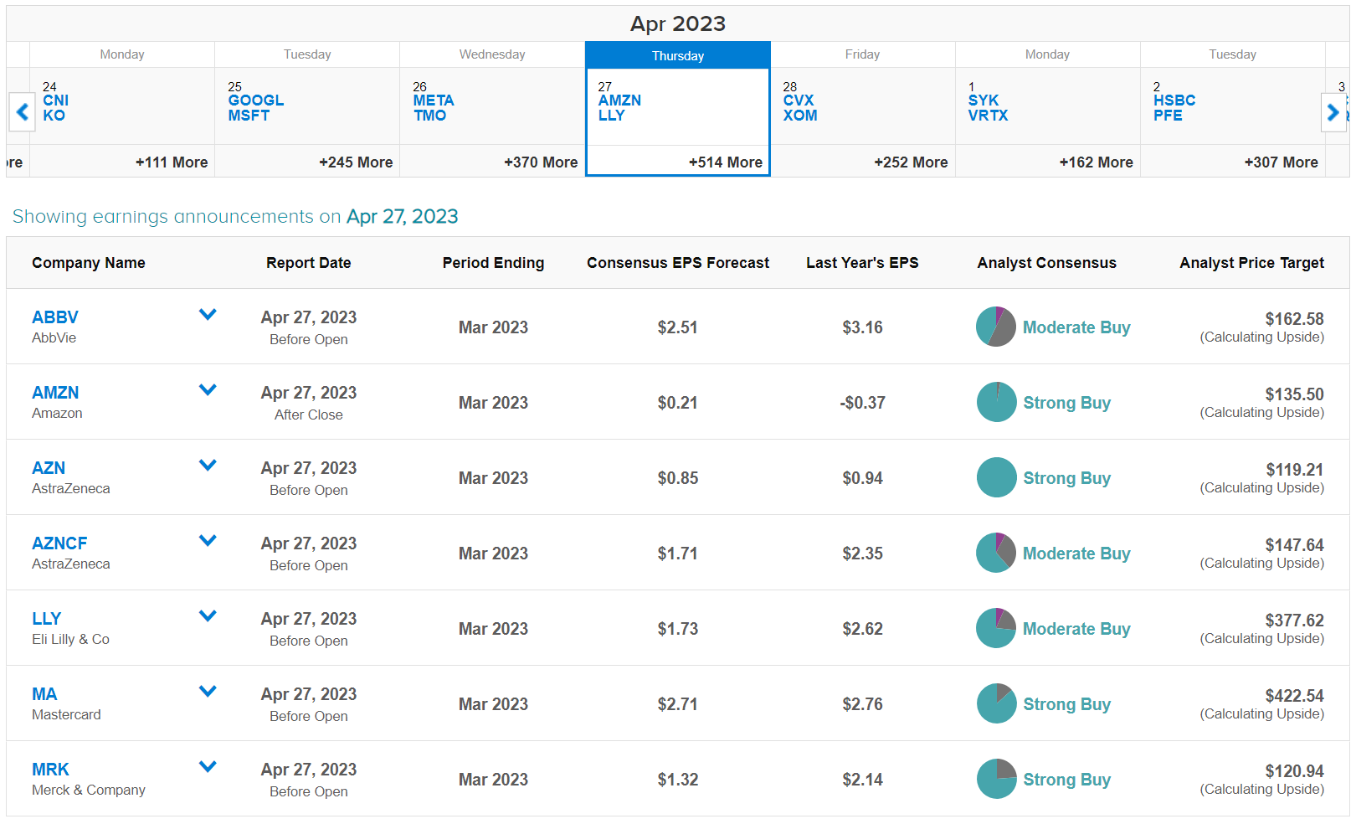Click ABBV Moderate Buy rating text
This screenshot has width=1356, height=824.
[x=1076, y=327]
